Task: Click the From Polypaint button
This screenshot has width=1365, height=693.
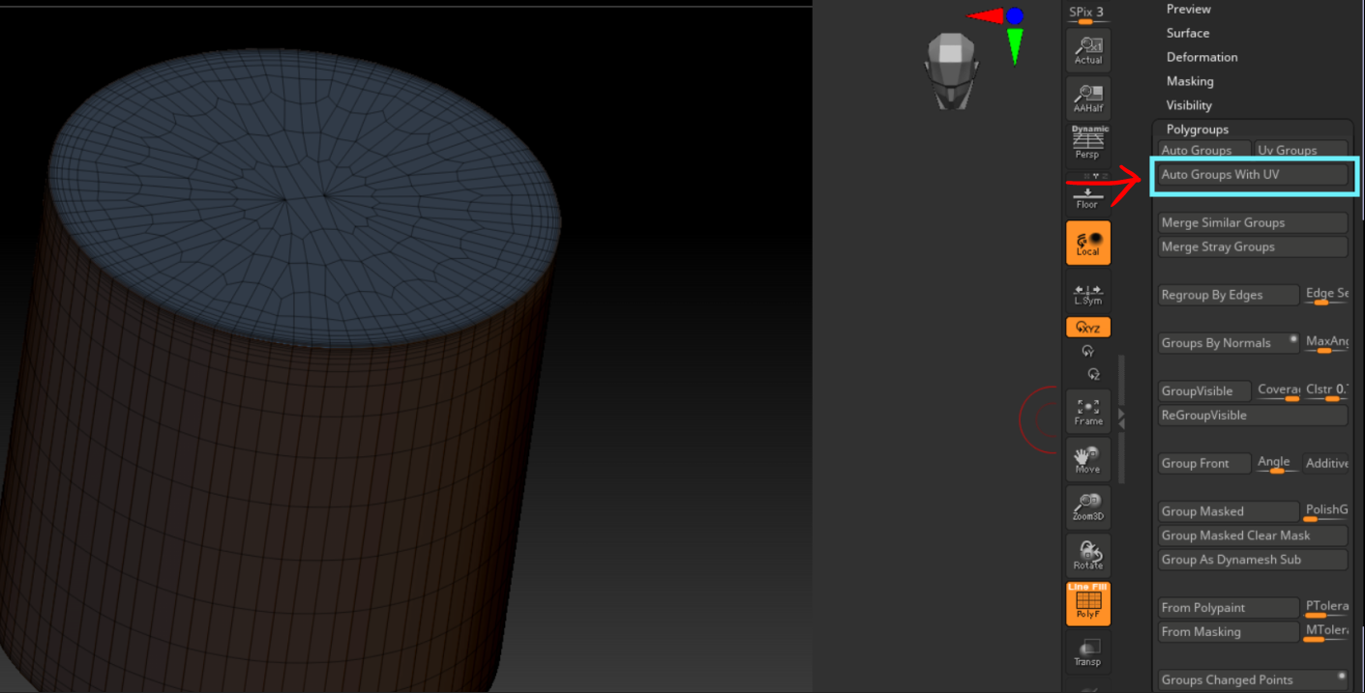Action: 1229,608
